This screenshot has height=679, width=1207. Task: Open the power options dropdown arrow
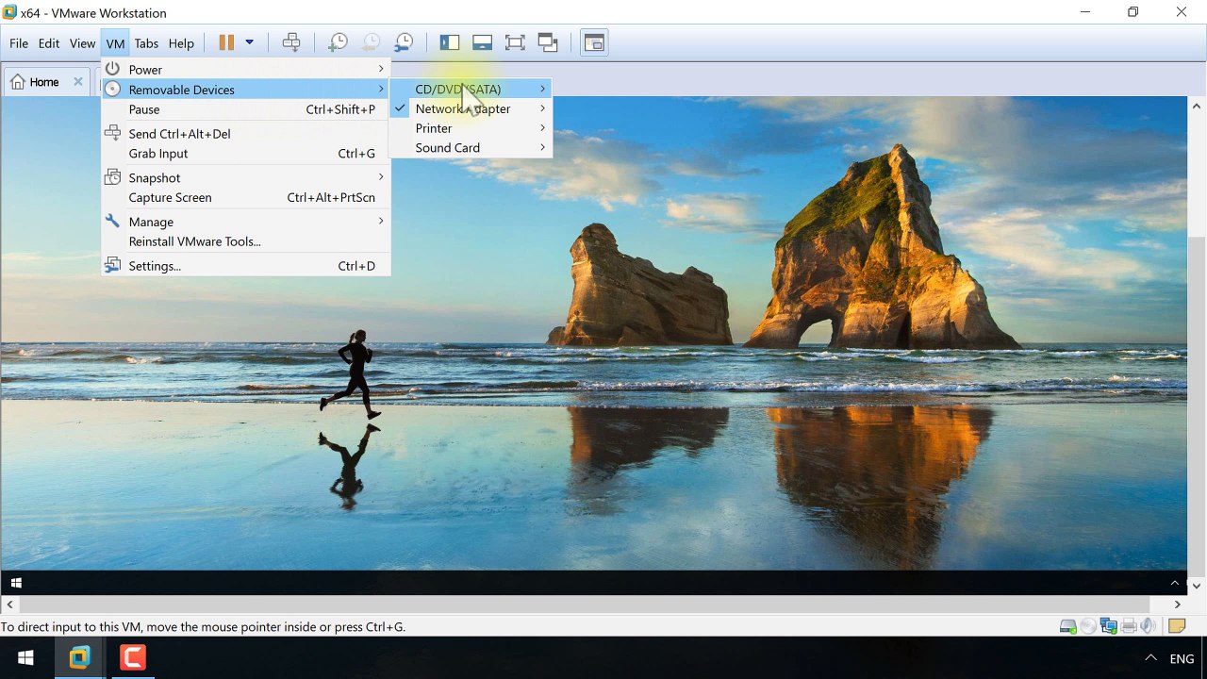250,42
